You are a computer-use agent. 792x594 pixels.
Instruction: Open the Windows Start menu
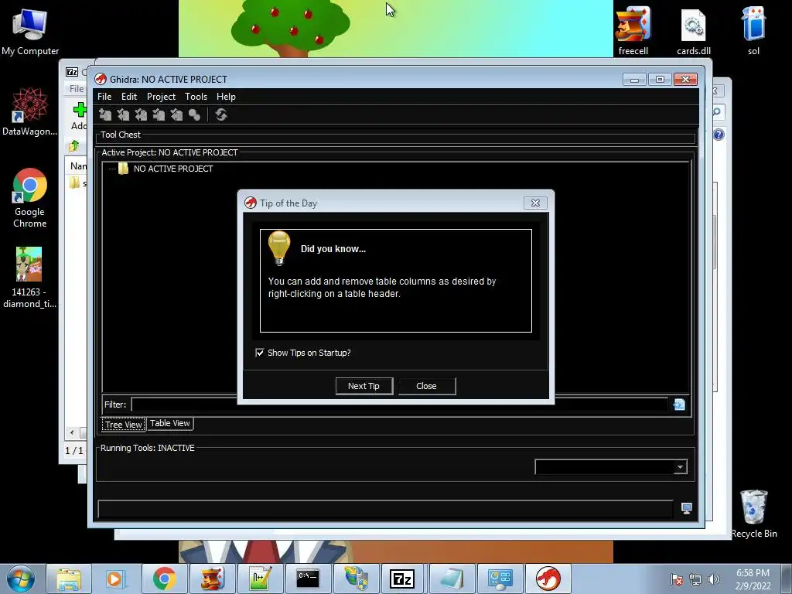click(x=21, y=579)
